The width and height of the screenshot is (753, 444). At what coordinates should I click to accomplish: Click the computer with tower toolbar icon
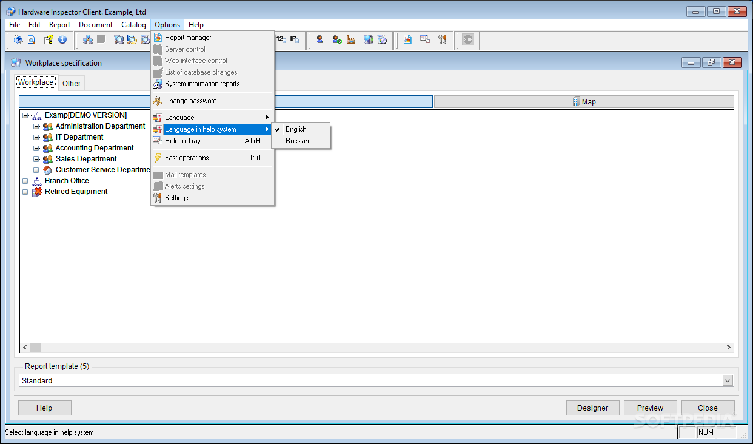point(368,40)
